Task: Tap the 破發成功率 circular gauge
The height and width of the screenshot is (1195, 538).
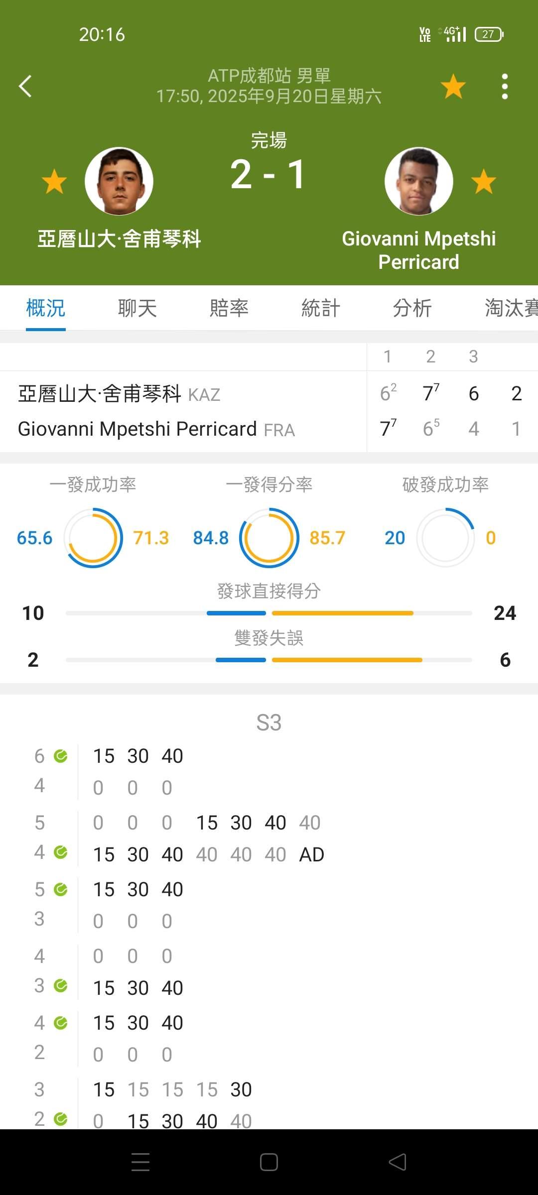Action: (x=445, y=538)
